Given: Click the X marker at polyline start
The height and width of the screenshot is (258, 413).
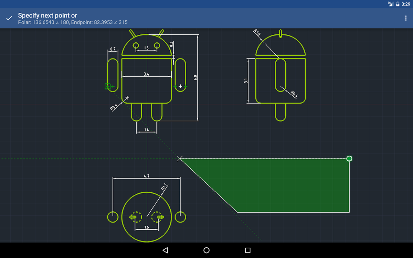Looking at the screenshot, I should 180,159.
